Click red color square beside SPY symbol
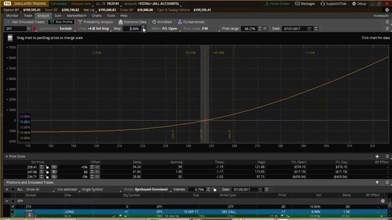 35,29
